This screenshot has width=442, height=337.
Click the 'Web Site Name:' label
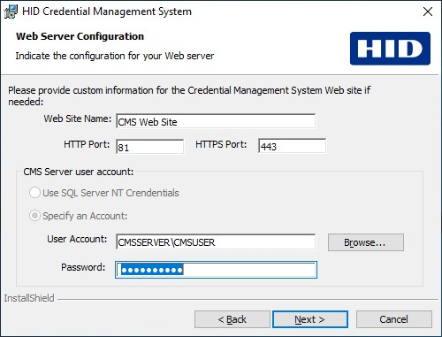coord(78,119)
